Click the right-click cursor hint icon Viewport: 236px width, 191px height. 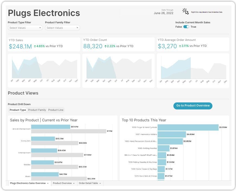(x=186, y=11)
